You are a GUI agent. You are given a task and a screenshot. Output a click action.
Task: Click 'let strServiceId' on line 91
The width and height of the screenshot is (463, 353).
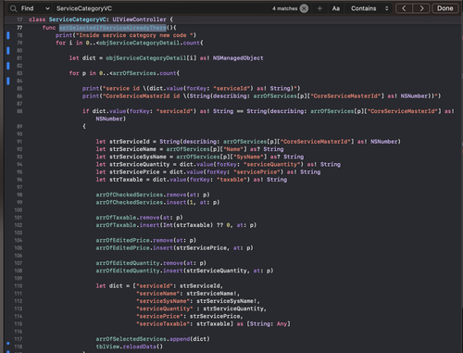coord(122,142)
